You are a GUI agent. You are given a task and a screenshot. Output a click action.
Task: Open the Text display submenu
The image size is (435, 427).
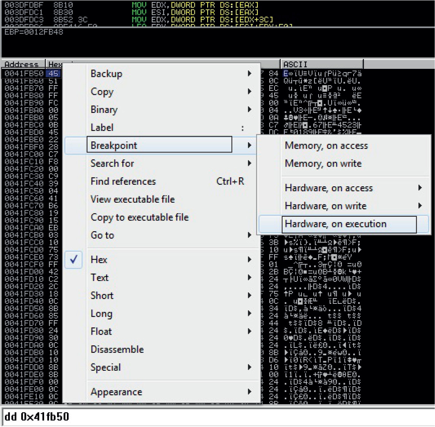tap(162, 278)
